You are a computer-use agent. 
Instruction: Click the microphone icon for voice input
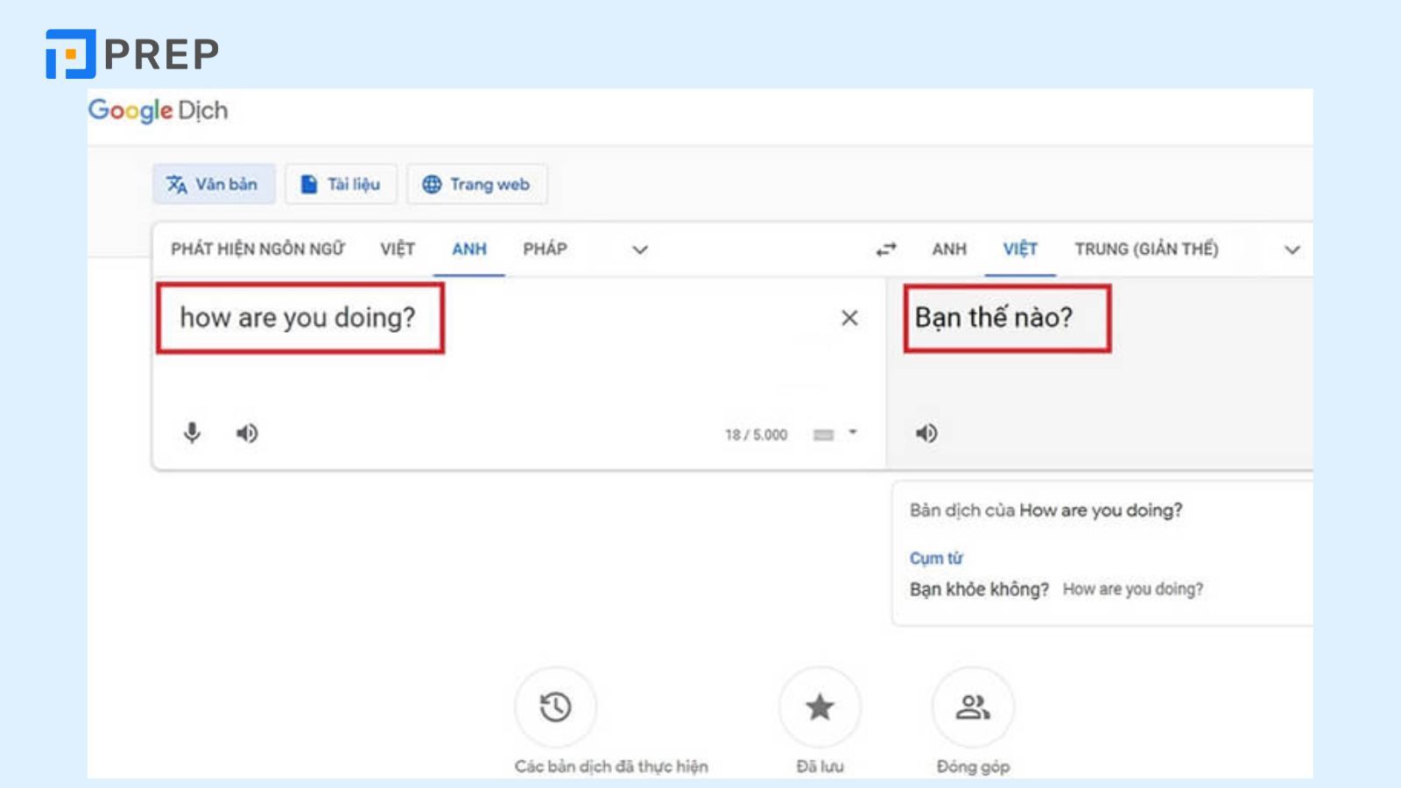point(192,433)
